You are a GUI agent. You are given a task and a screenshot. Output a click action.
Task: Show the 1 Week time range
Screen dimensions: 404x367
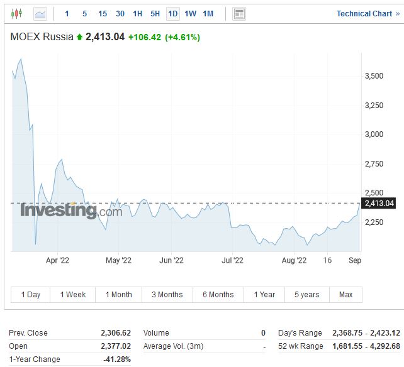click(73, 295)
